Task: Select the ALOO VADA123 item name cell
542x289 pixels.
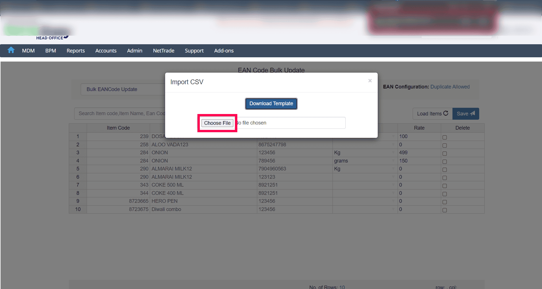Action: coord(203,145)
